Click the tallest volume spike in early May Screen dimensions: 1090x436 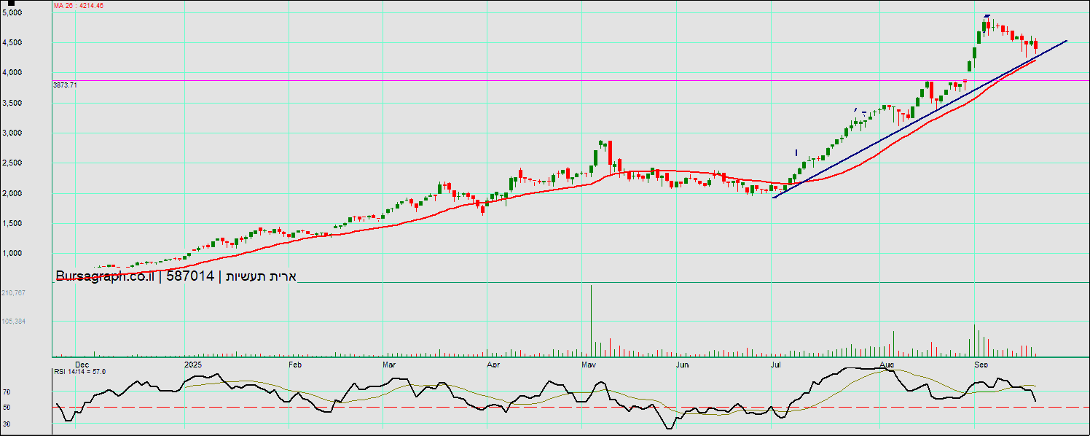[x=591, y=321]
